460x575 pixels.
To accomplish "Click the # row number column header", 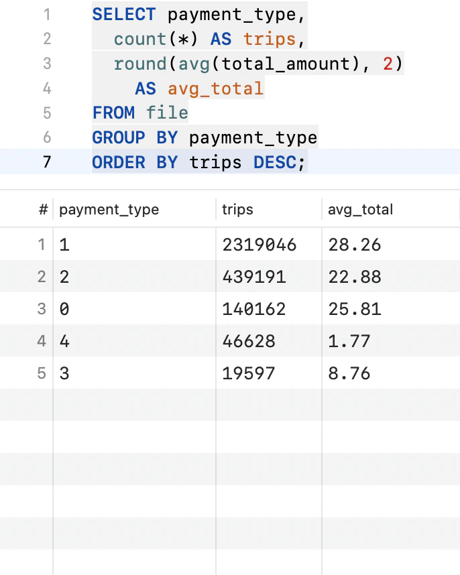I will coord(44,210).
